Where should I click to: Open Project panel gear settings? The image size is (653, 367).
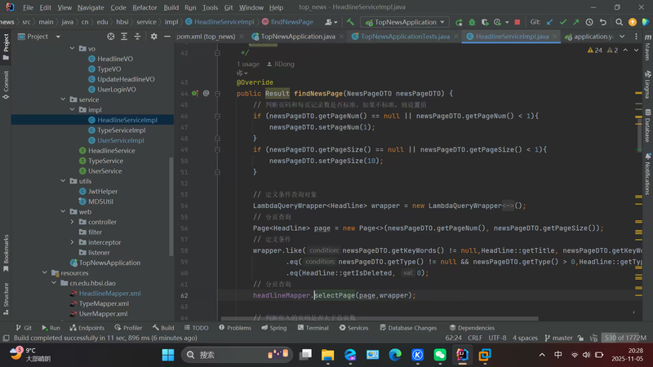coord(154,37)
